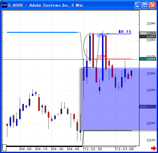
Task: Select the black 3382 price marker on the axis
Action: (x=148, y=37)
